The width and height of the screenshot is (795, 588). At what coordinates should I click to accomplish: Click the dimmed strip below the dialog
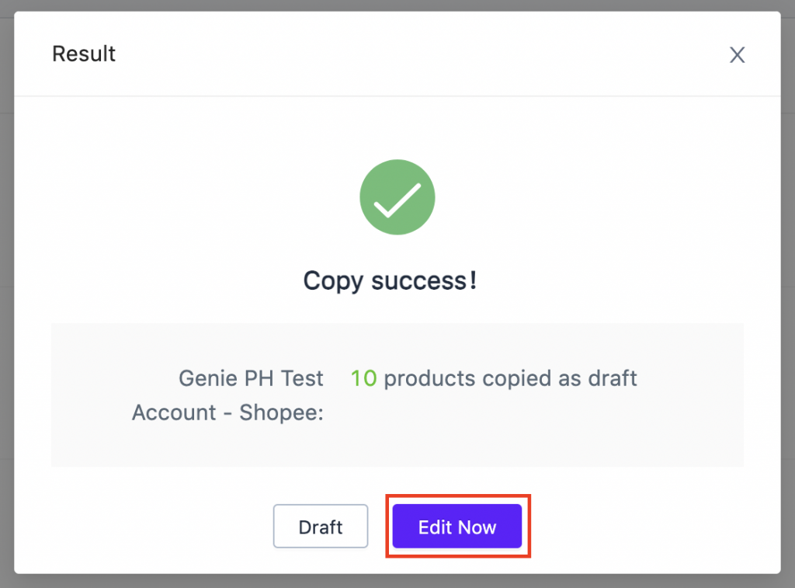(x=397, y=582)
